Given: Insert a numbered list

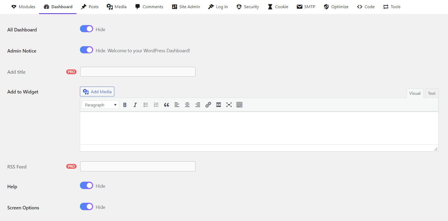Looking at the screenshot, I should click(156, 105).
